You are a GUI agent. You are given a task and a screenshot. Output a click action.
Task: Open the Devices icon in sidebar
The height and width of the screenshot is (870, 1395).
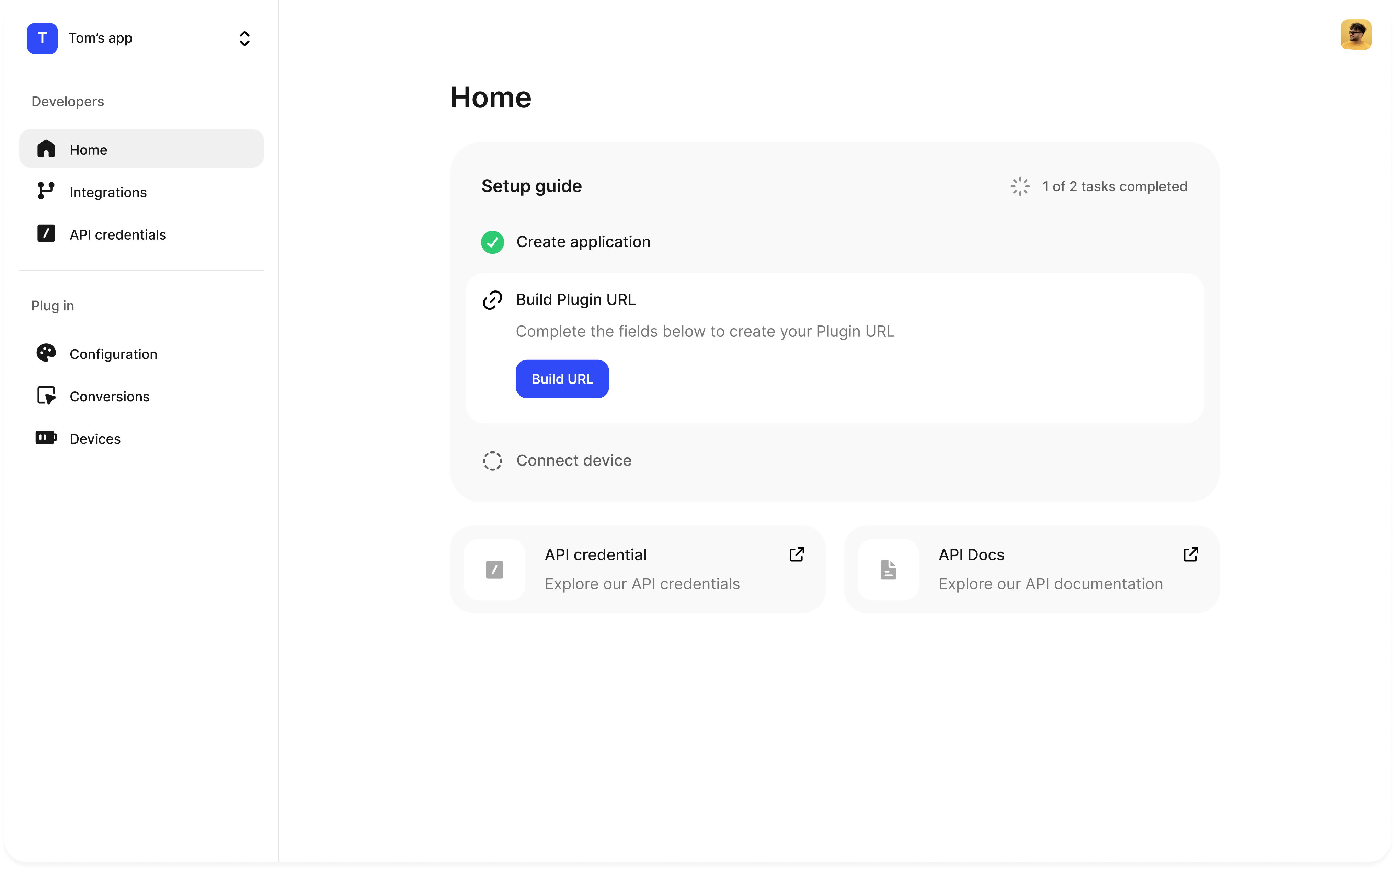pos(46,438)
